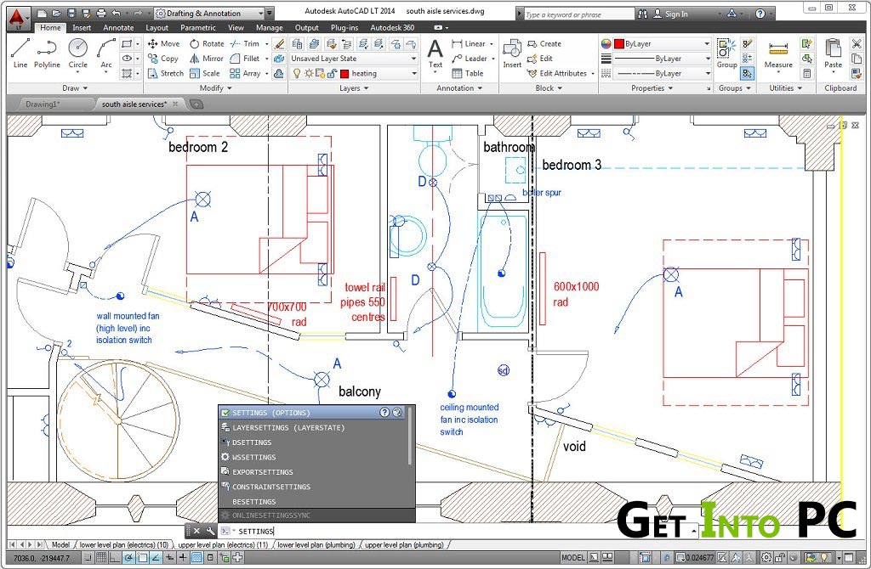Select the Polyline tool
871x569 pixels.
pos(47,54)
